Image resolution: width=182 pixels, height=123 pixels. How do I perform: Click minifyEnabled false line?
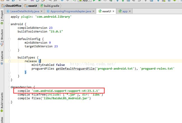[x=48, y=65]
